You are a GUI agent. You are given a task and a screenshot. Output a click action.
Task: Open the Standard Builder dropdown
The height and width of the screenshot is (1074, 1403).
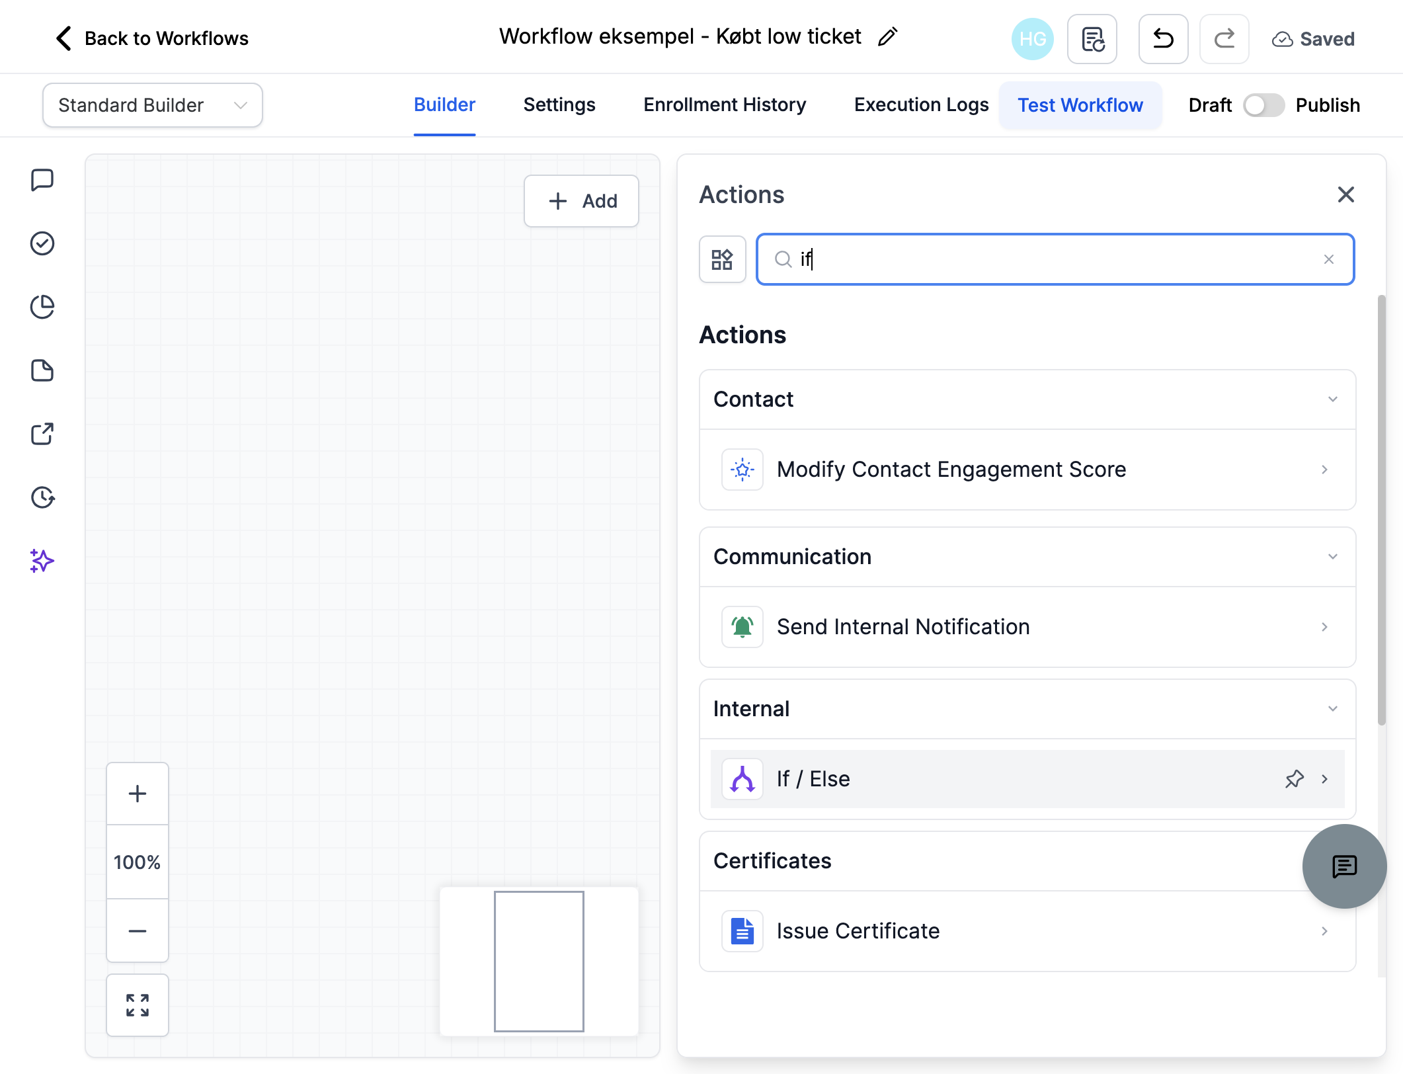pyautogui.click(x=153, y=105)
